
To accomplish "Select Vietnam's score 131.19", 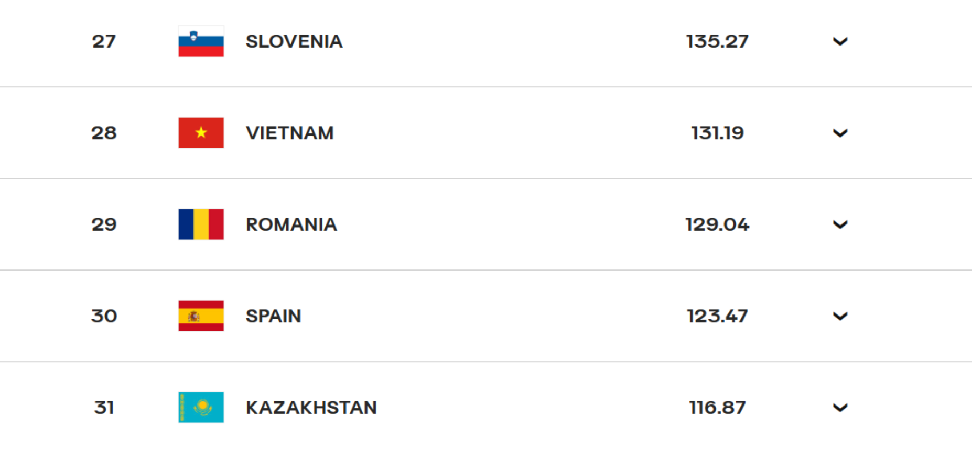I will (x=717, y=133).
